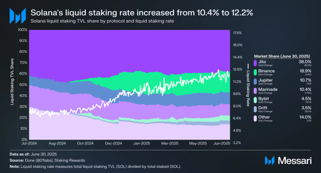Select the Binance green legend swatch

[x=255, y=72]
